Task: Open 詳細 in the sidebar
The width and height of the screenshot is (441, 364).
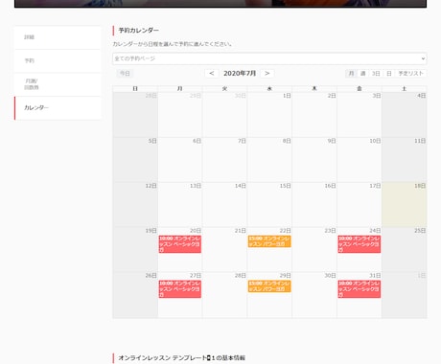Action: point(58,37)
